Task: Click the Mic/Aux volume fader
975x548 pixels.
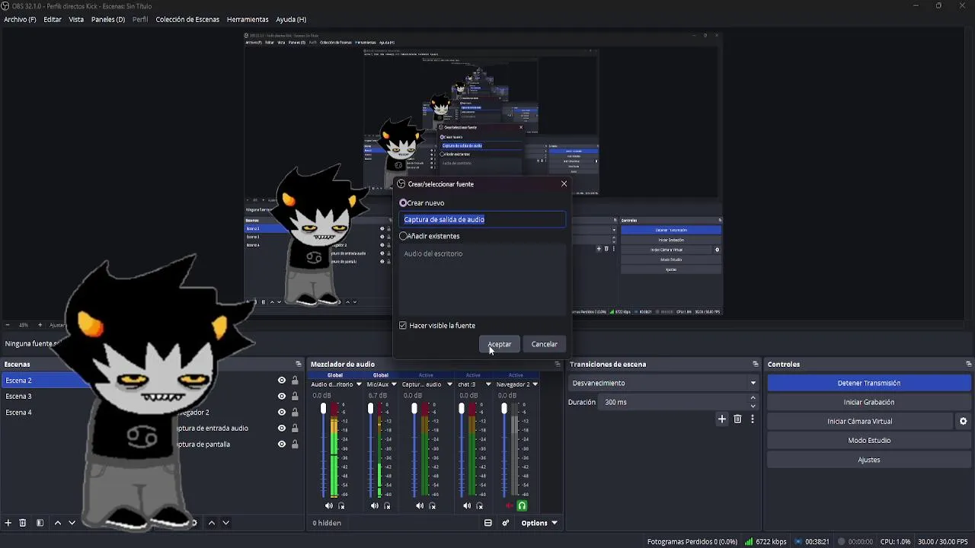Action: click(x=371, y=409)
